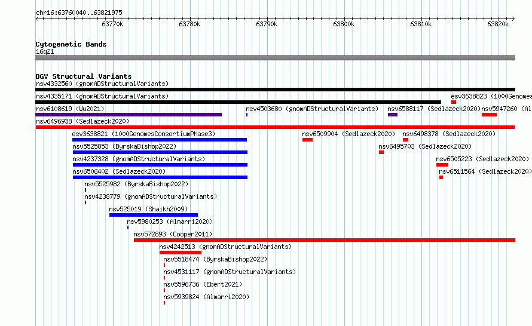Screen dimensions: 532x326
Task: Open nsv5980253 (Almarri2020) label
Action: tap(170, 222)
